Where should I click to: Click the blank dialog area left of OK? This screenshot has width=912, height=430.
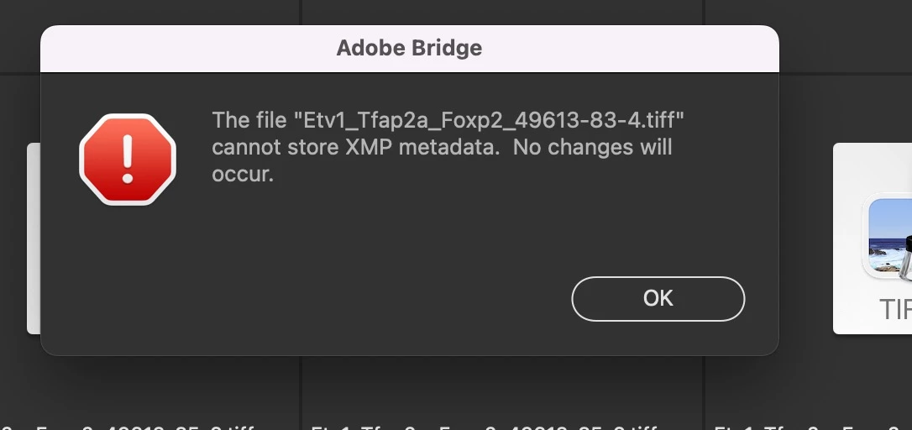tap(378, 298)
